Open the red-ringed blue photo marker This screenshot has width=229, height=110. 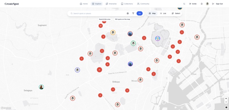click(130, 34)
